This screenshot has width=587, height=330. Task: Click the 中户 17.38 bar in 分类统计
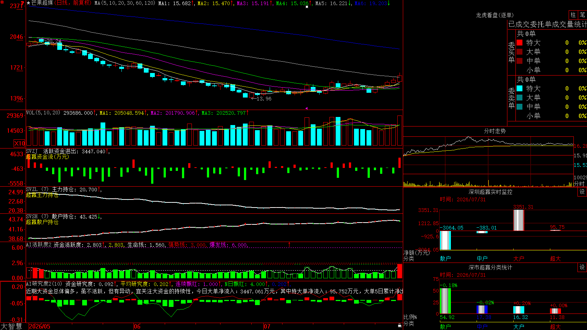click(482, 310)
